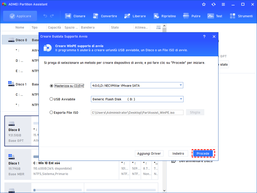
Task: Click the Allinea... column header
Action: (141, 28)
